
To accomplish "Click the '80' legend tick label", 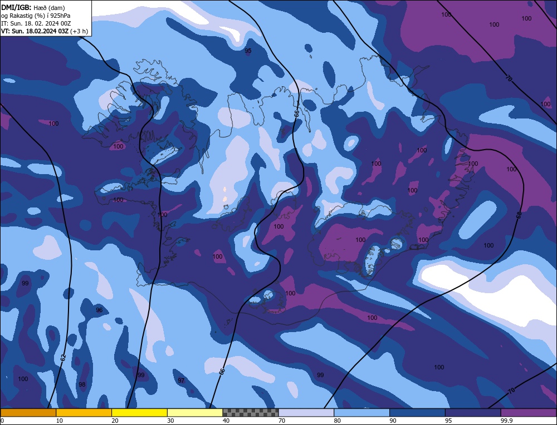I will [337, 421].
